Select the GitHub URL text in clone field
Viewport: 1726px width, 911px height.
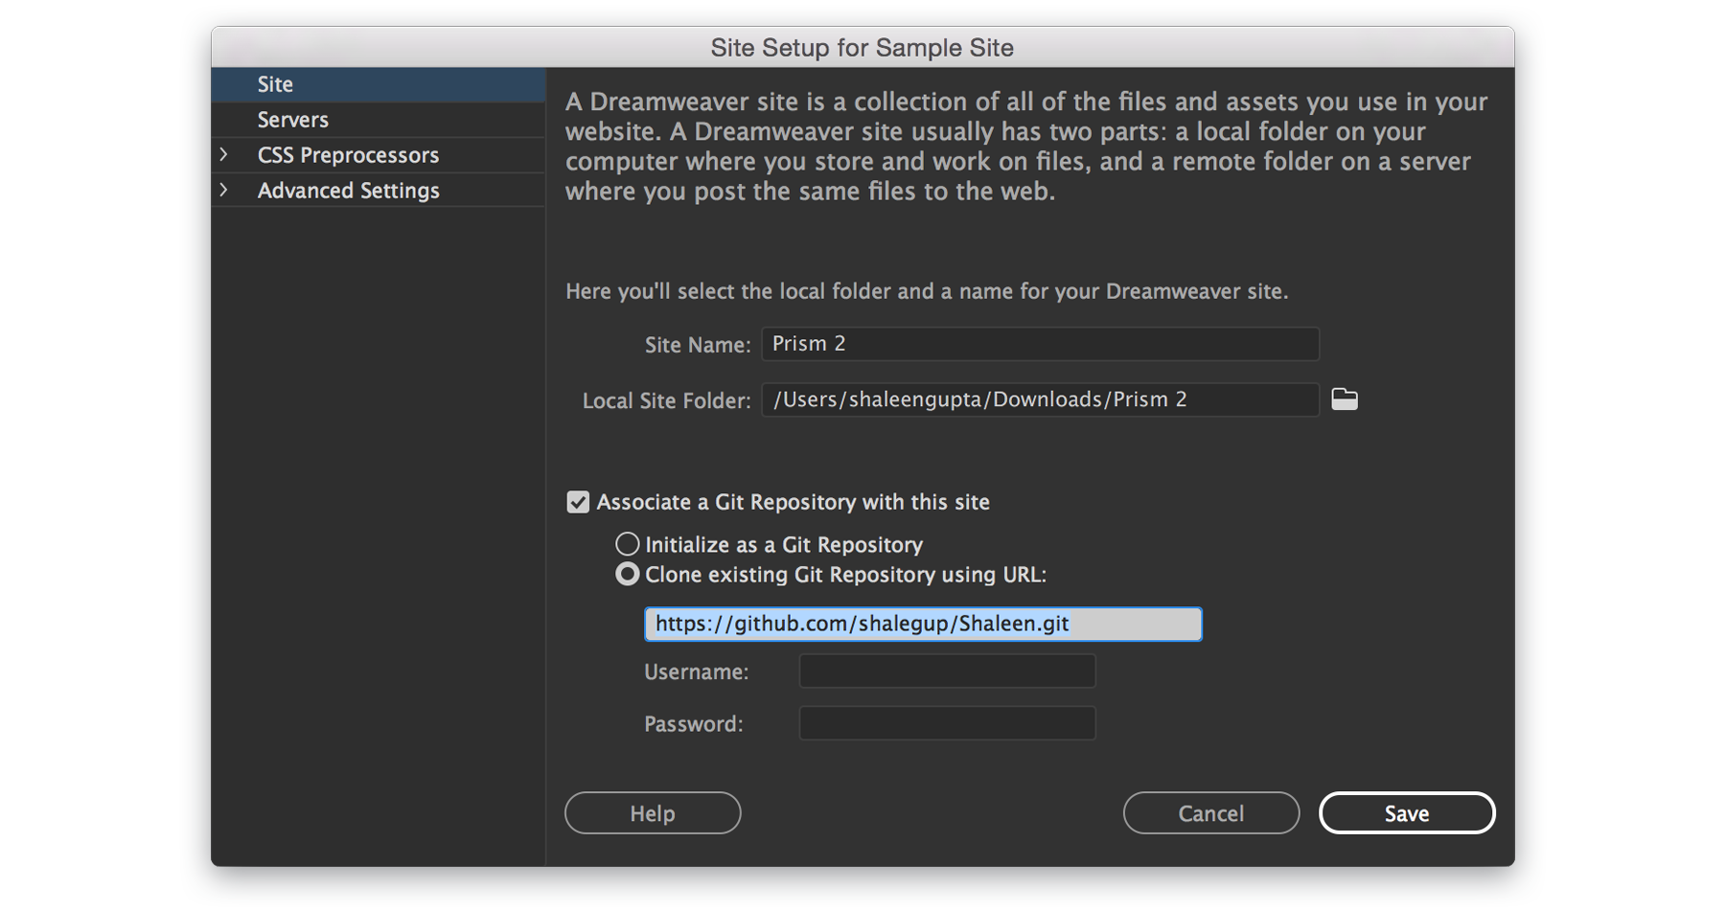point(863,624)
